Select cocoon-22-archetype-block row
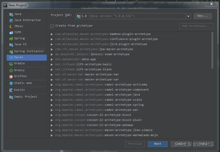This screenshot has width=220, height=152. point(130,115)
